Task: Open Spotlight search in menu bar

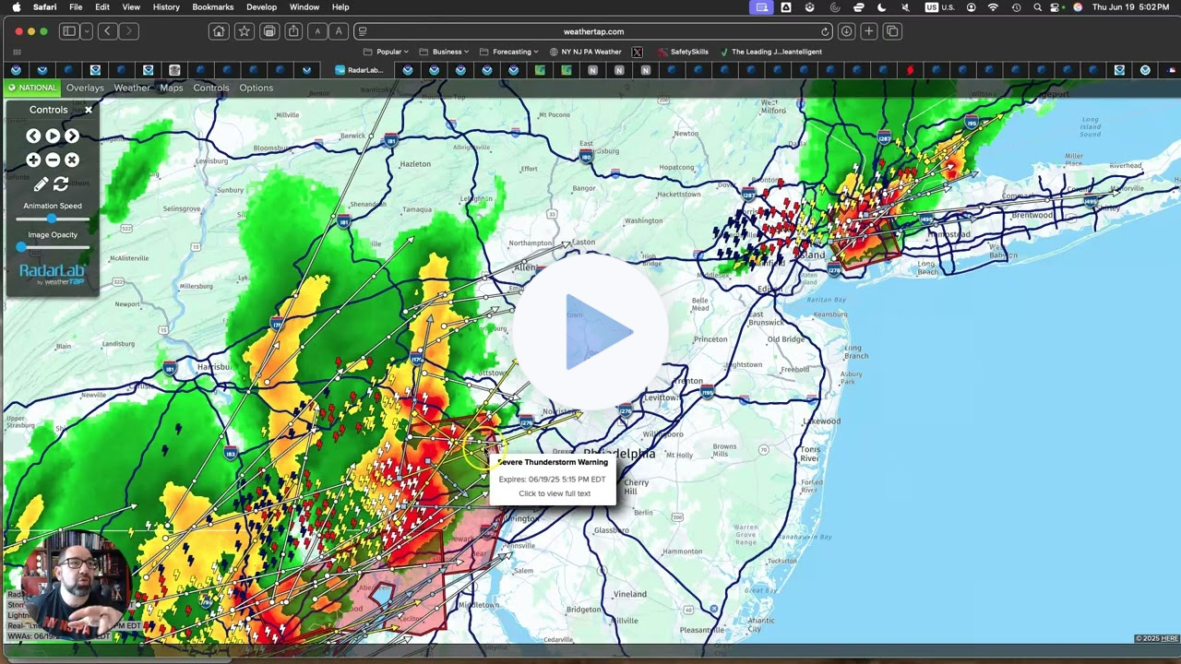Action: pos(1037,7)
